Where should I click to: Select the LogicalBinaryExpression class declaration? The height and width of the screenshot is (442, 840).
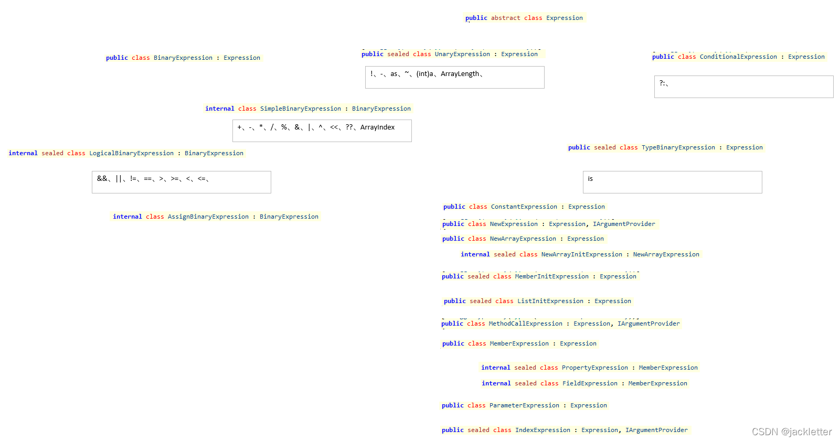point(126,153)
